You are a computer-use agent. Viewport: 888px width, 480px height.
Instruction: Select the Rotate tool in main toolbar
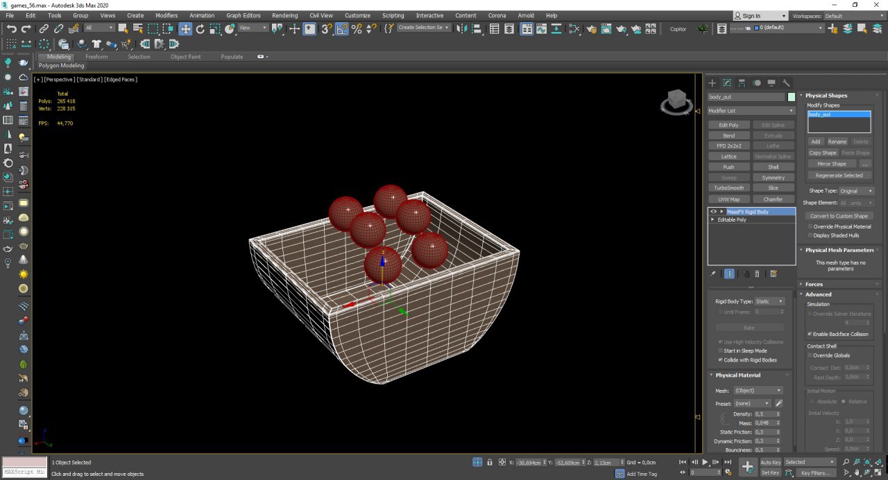click(200, 28)
